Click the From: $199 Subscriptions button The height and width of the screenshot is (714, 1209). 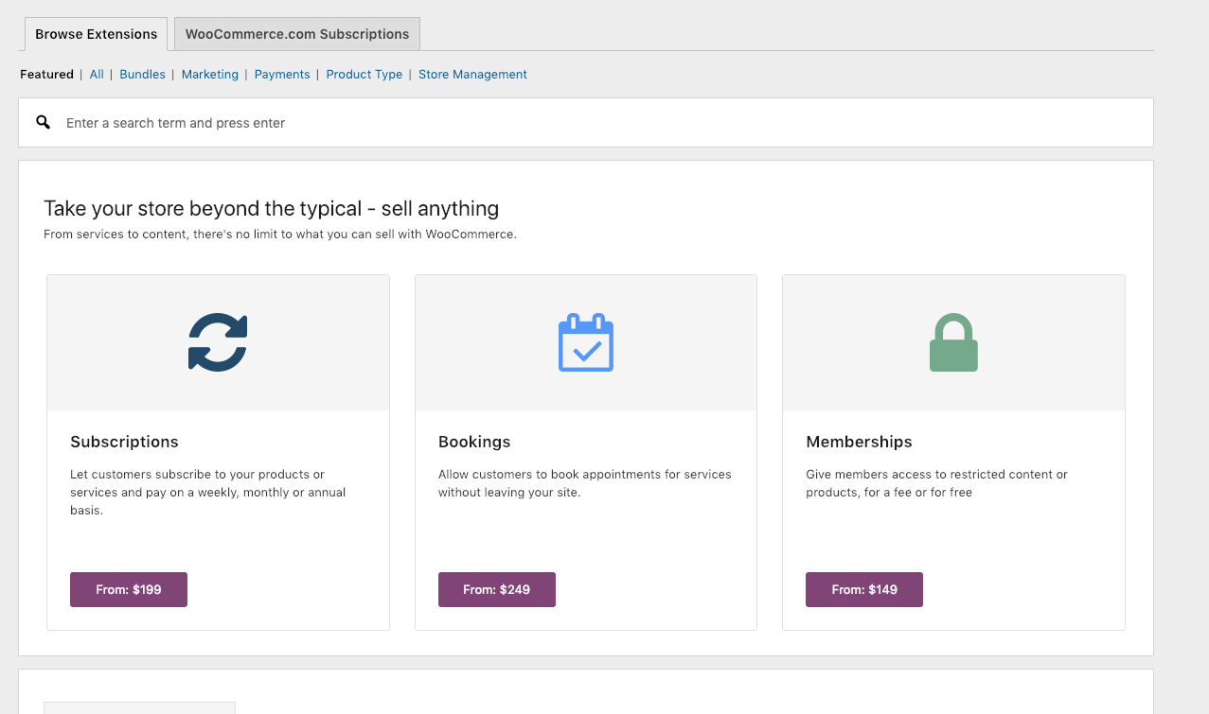pyautogui.click(x=129, y=589)
